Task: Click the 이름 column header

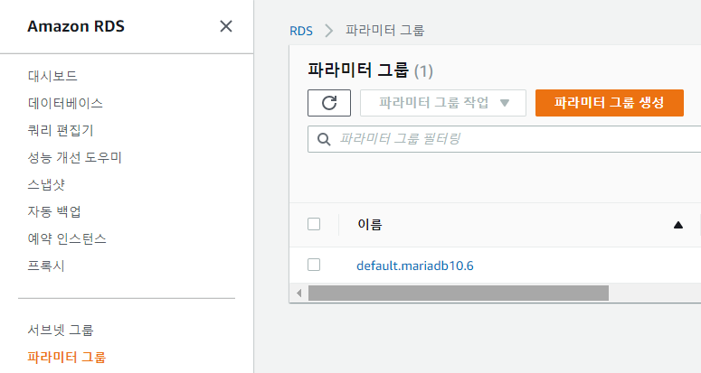Action: point(370,224)
